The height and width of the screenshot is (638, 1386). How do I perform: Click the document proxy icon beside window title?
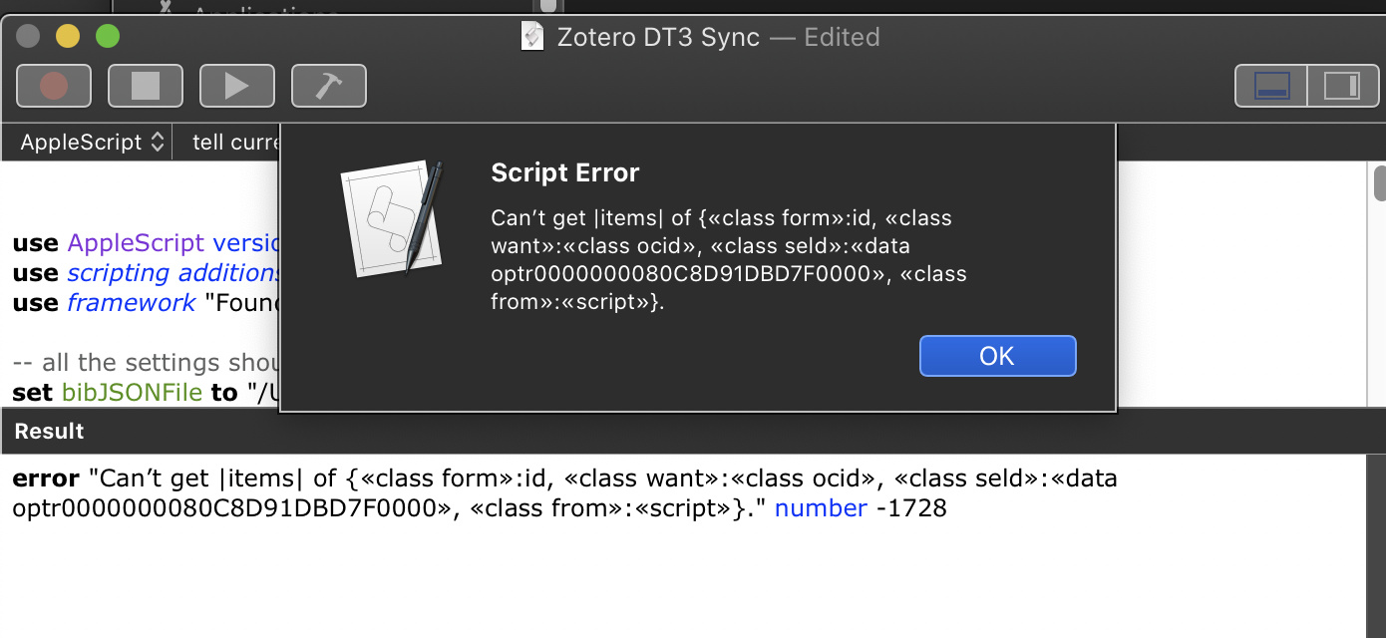tap(533, 37)
